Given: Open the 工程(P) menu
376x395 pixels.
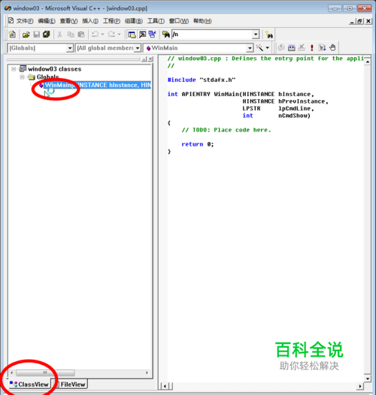Looking at the screenshot, I should point(111,21).
